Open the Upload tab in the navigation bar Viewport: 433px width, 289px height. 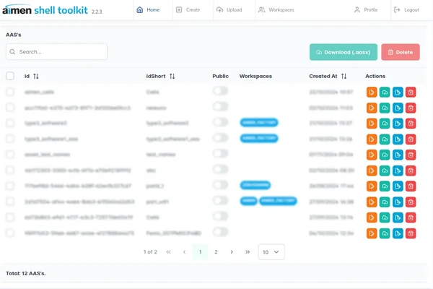pyautogui.click(x=229, y=10)
